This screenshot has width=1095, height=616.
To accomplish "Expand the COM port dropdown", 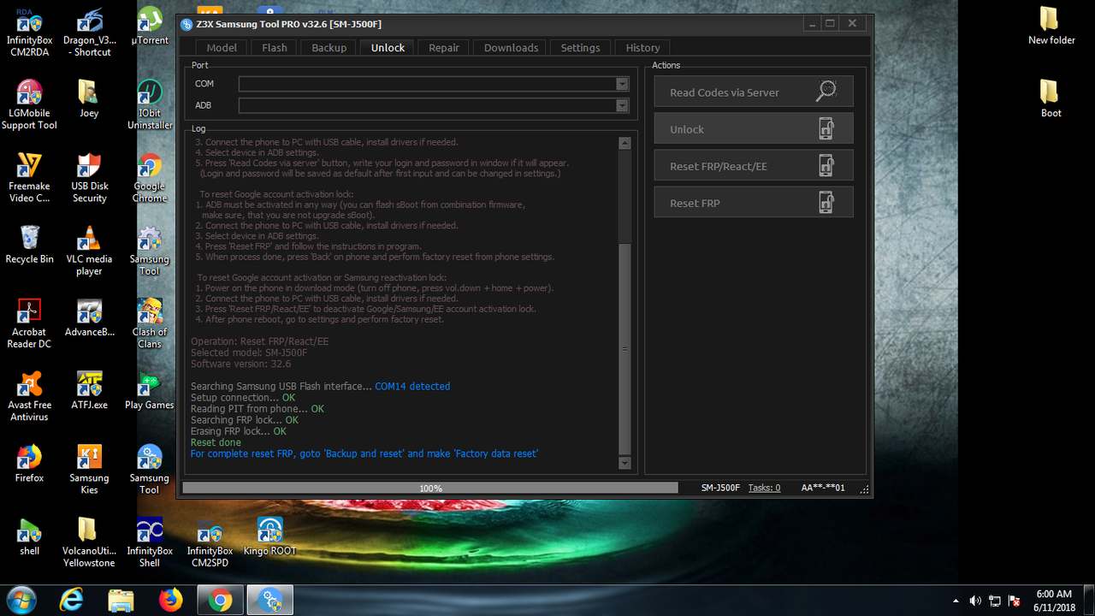I will 622,84.
